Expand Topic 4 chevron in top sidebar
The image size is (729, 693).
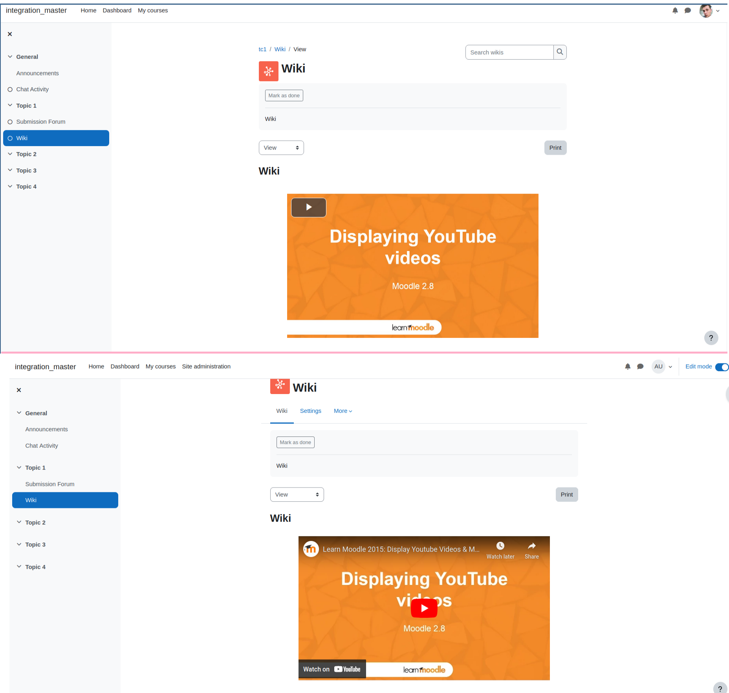point(10,186)
